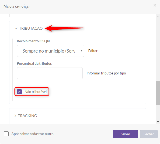Expand the TRACKING section chevron

[15, 116]
